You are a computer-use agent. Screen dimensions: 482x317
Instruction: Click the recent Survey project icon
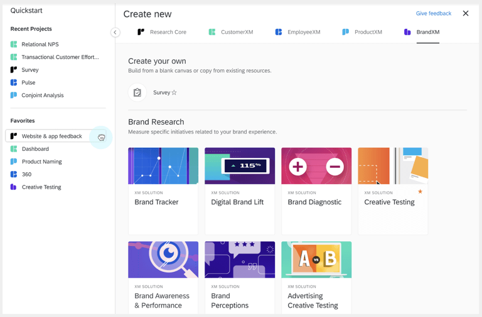14,70
